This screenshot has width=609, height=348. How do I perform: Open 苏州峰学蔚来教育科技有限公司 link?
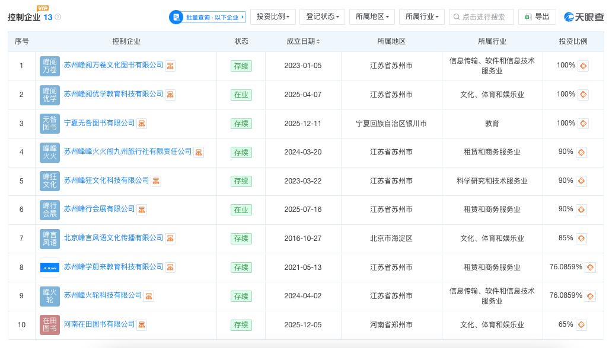pos(113,266)
